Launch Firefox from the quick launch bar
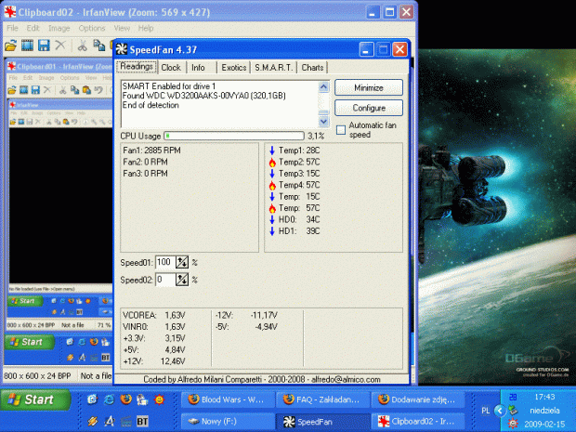Image resolution: width=576 pixels, height=432 pixels. tap(126, 399)
